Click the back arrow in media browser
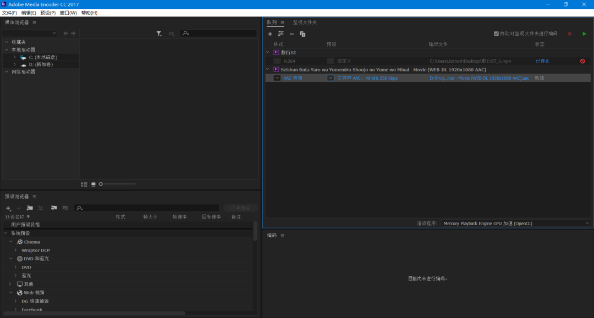The height and width of the screenshot is (318, 594). (x=65, y=34)
